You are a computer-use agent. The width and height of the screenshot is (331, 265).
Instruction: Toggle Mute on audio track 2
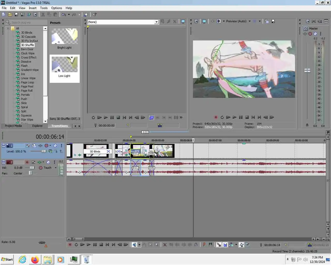[48, 162]
